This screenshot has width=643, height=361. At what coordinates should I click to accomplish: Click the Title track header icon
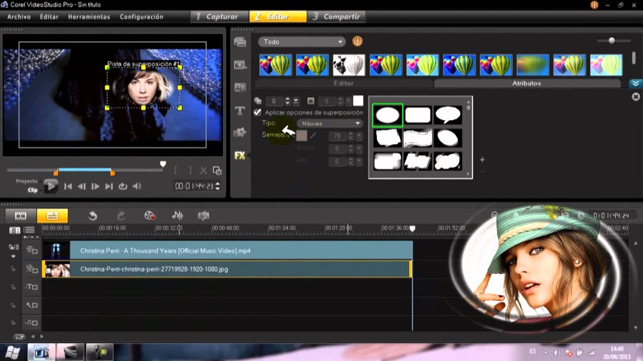click(x=32, y=287)
